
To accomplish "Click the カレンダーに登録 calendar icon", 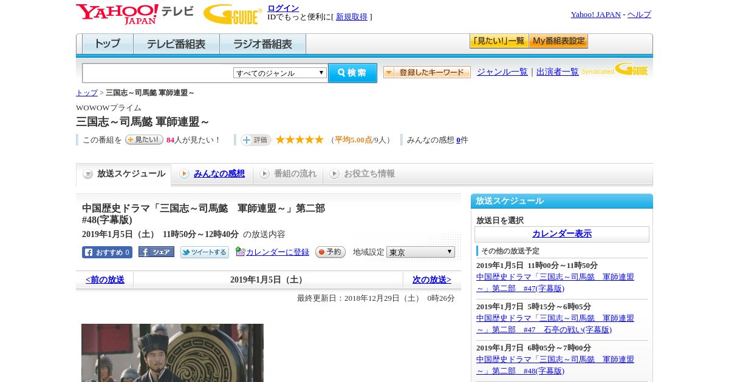I will tap(240, 252).
